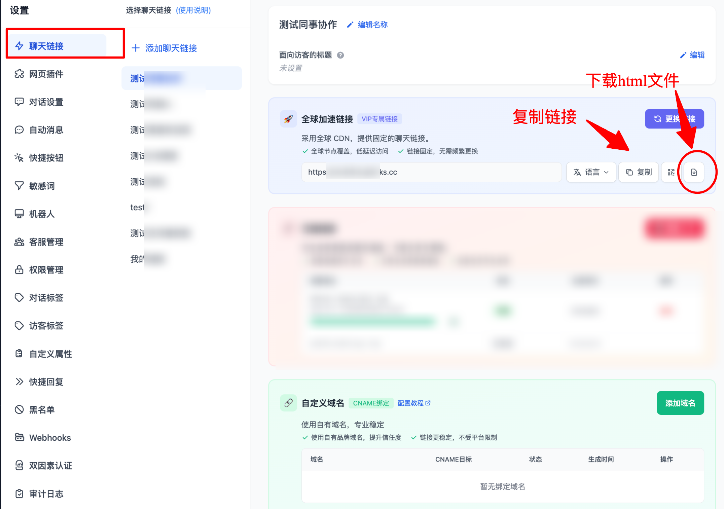Image resolution: width=724 pixels, height=509 pixels.
Task: Click the rocket icon of 全球加速链接
Action: pos(288,119)
